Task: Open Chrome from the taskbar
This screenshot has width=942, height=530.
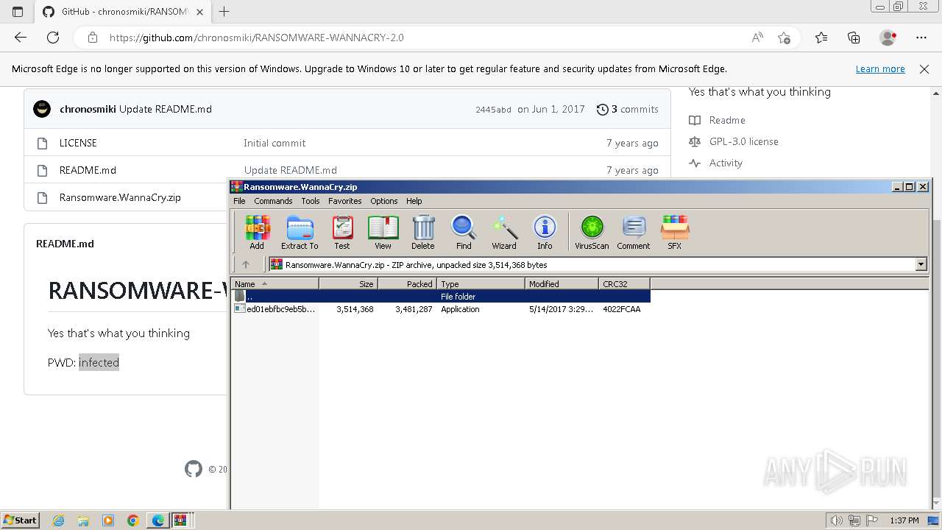Action: 133,520
